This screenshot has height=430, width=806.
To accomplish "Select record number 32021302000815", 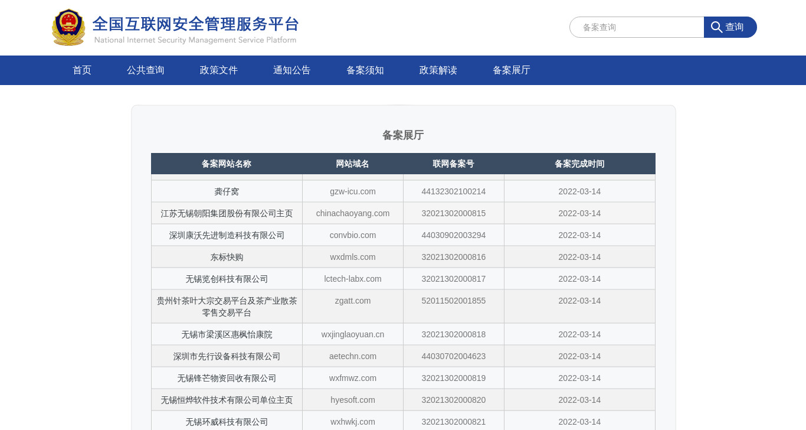I will tap(454, 213).
